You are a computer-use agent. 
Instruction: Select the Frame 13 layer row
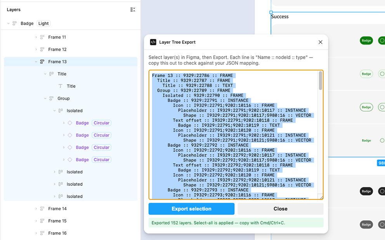pos(71,62)
